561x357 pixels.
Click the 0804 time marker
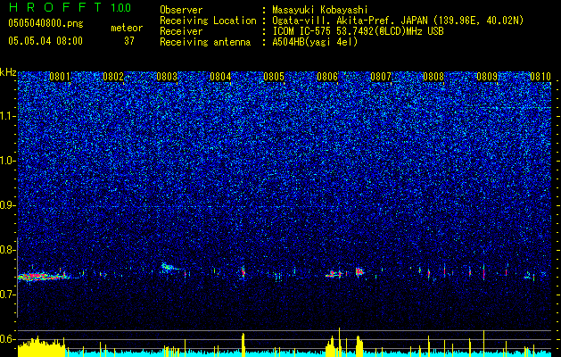[220, 77]
